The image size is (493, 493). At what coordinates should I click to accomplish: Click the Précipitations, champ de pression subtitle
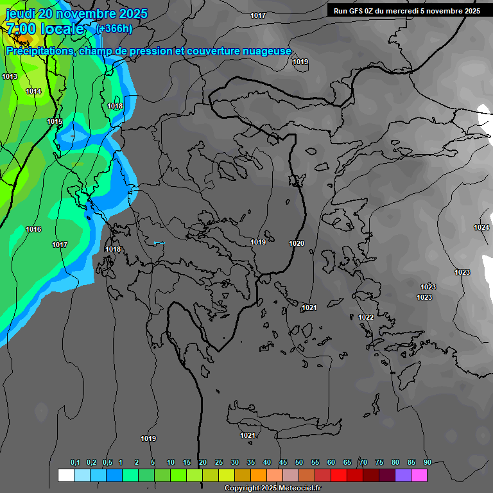tap(149, 51)
